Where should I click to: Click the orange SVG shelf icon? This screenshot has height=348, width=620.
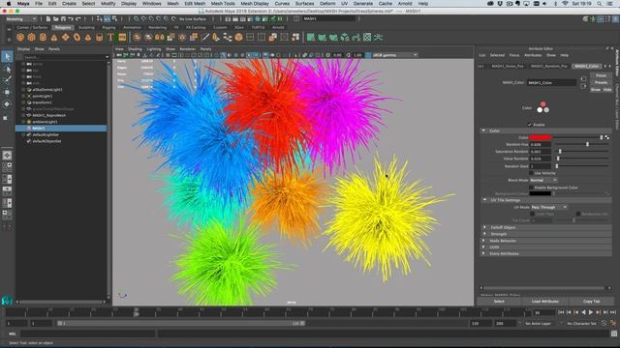tap(122, 38)
